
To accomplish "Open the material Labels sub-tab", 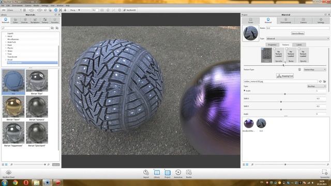I will (299, 45).
